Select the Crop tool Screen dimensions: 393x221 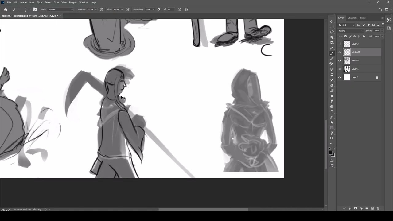coord(332,43)
